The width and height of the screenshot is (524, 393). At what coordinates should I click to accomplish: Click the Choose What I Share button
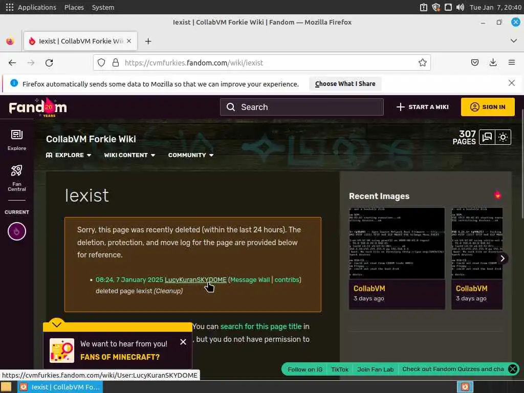coord(345,83)
